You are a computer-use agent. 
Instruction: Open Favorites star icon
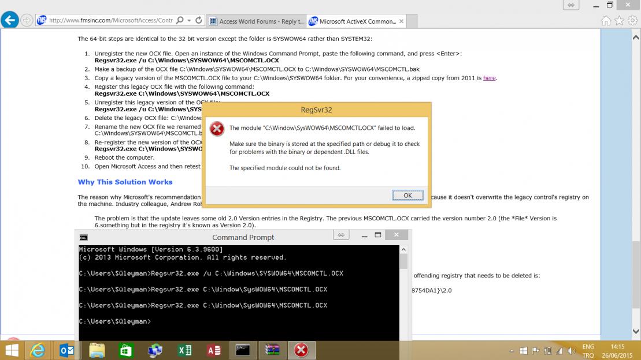[620, 20]
